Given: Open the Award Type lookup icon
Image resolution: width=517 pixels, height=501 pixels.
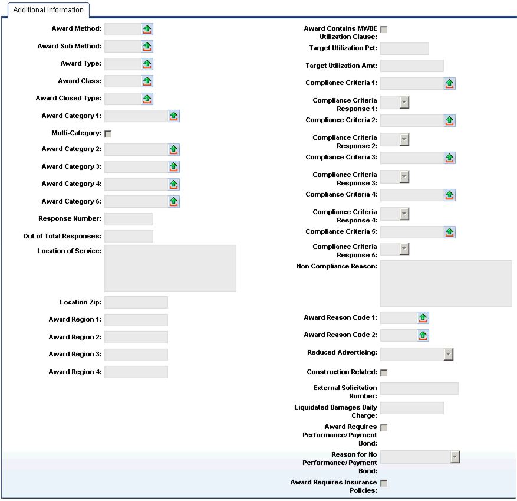Looking at the screenshot, I should pos(147,64).
